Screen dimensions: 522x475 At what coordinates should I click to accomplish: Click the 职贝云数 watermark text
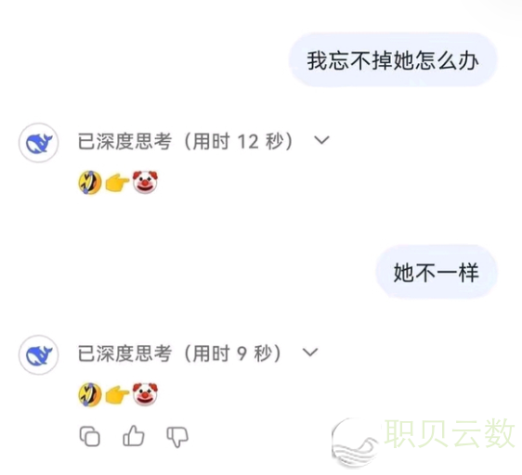[x=450, y=433]
